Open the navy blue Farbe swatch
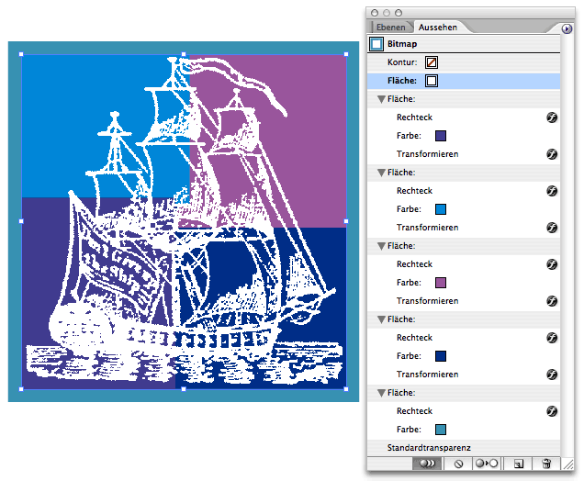Image resolution: width=584 pixels, height=481 pixels. (x=441, y=356)
